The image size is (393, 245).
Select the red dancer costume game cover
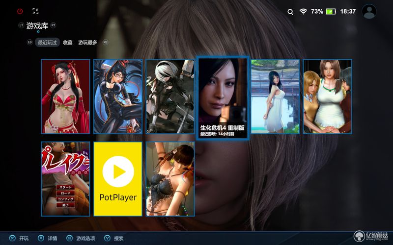[x=65, y=97]
